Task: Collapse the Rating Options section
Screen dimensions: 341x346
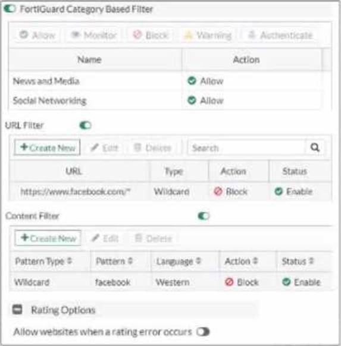Action: [x=17, y=309]
